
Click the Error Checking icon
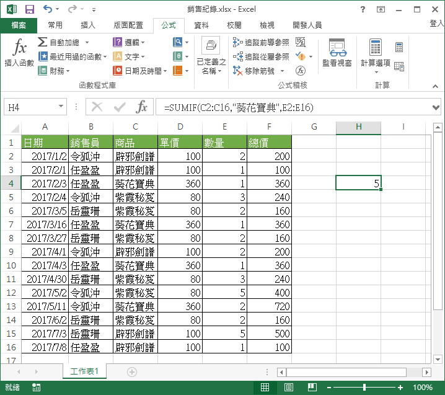300,56
